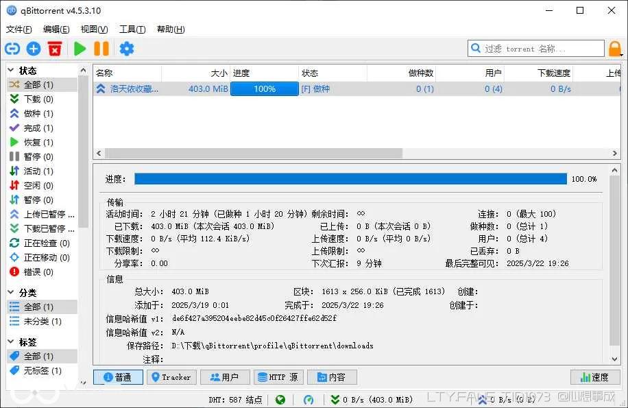Sort by the 状态 column header
Image resolution: width=628 pixels, height=408 pixels.
click(x=333, y=73)
